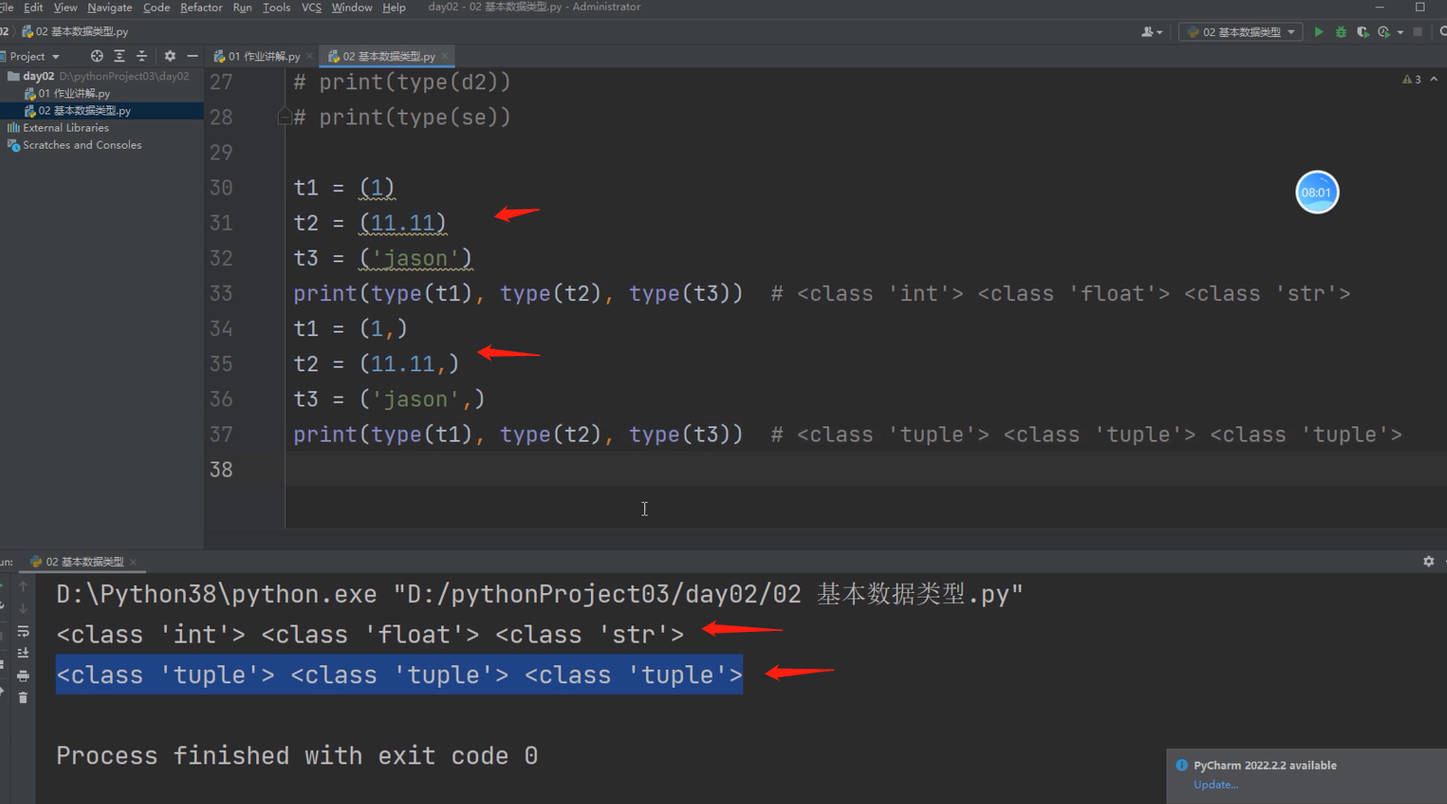Open Project panel gear options

point(170,56)
